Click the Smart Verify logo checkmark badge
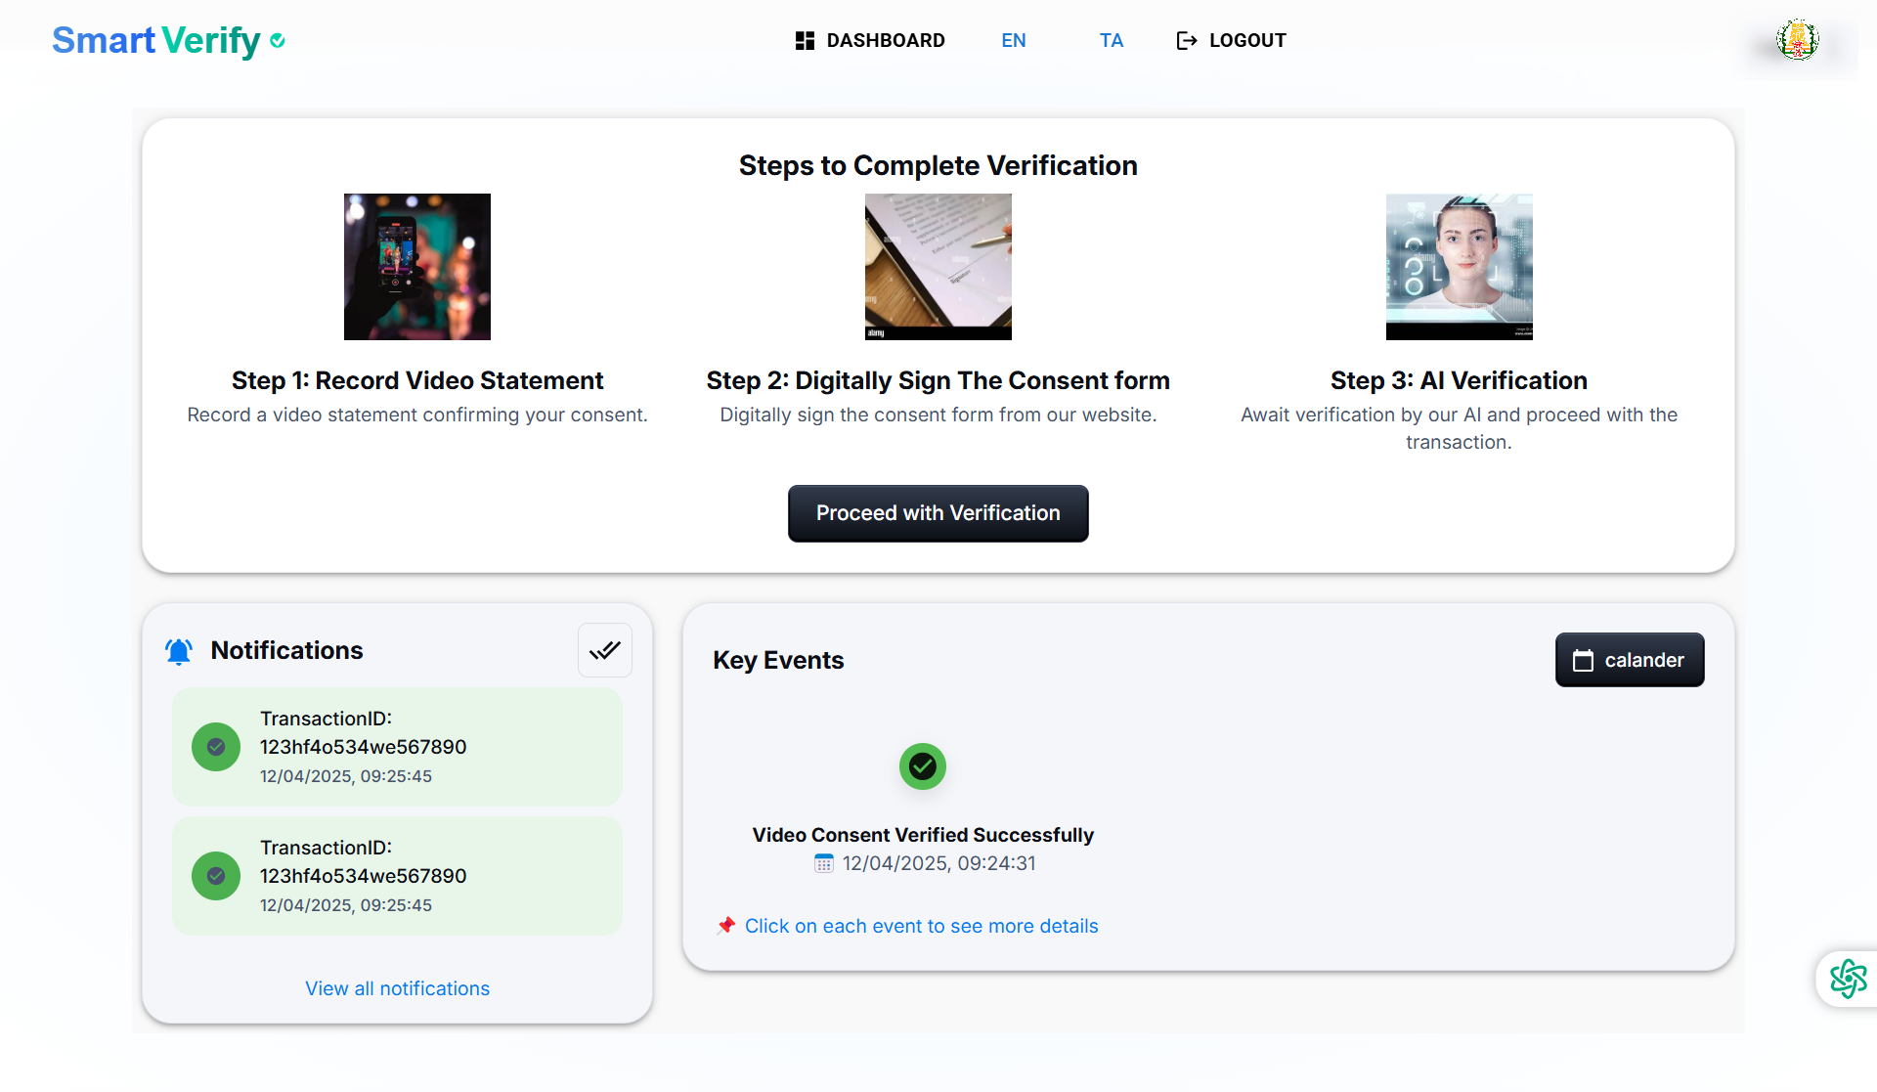This screenshot has height=1092, width=1877. pos(278,40)
